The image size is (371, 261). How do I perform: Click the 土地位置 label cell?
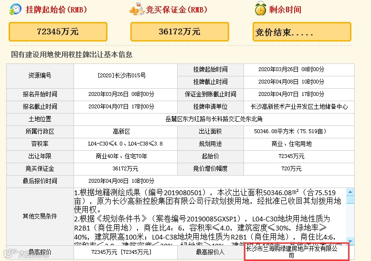tap(40, 119)
